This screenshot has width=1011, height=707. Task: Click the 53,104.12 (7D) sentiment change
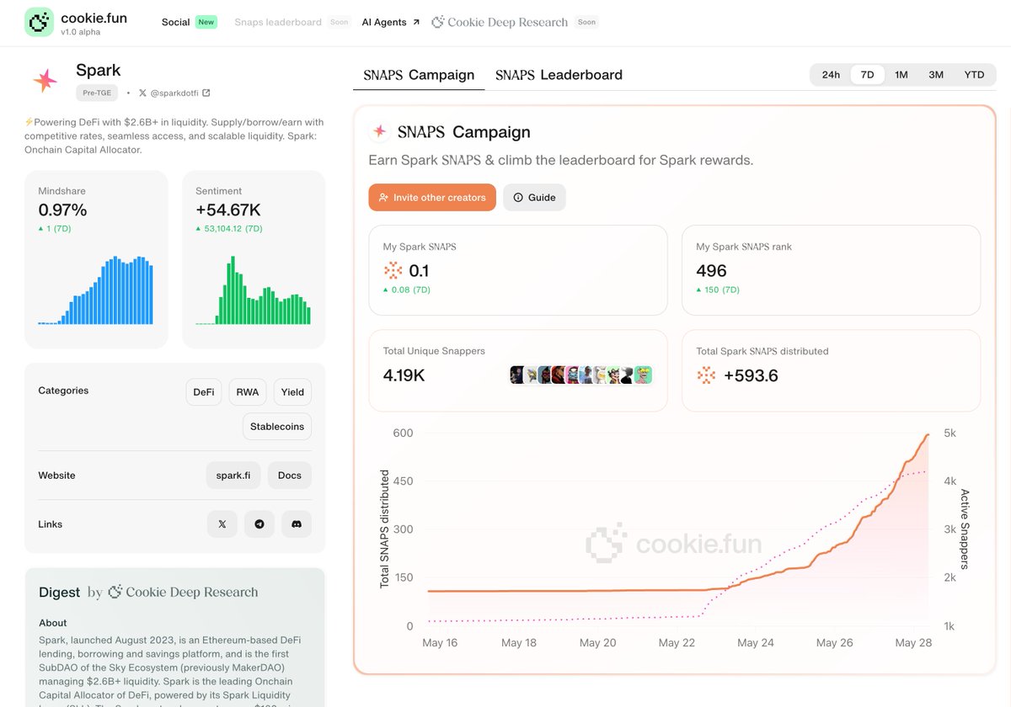tap(228, 228)
